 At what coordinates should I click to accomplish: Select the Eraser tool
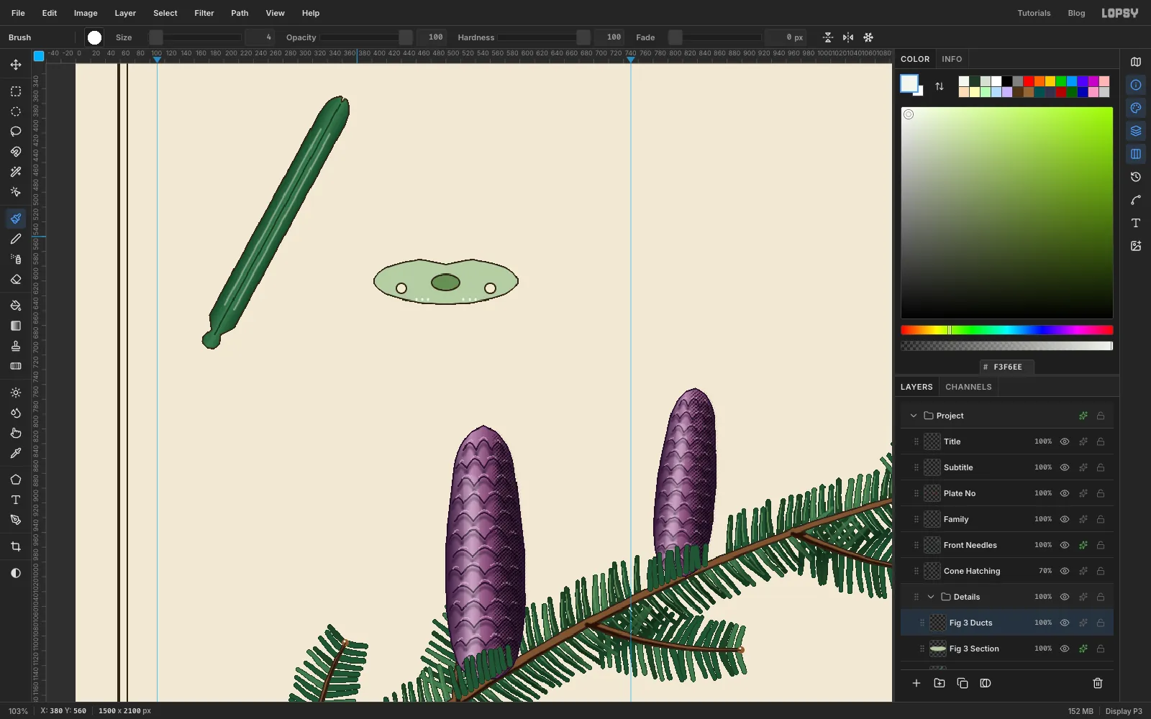tap(16, 279)
